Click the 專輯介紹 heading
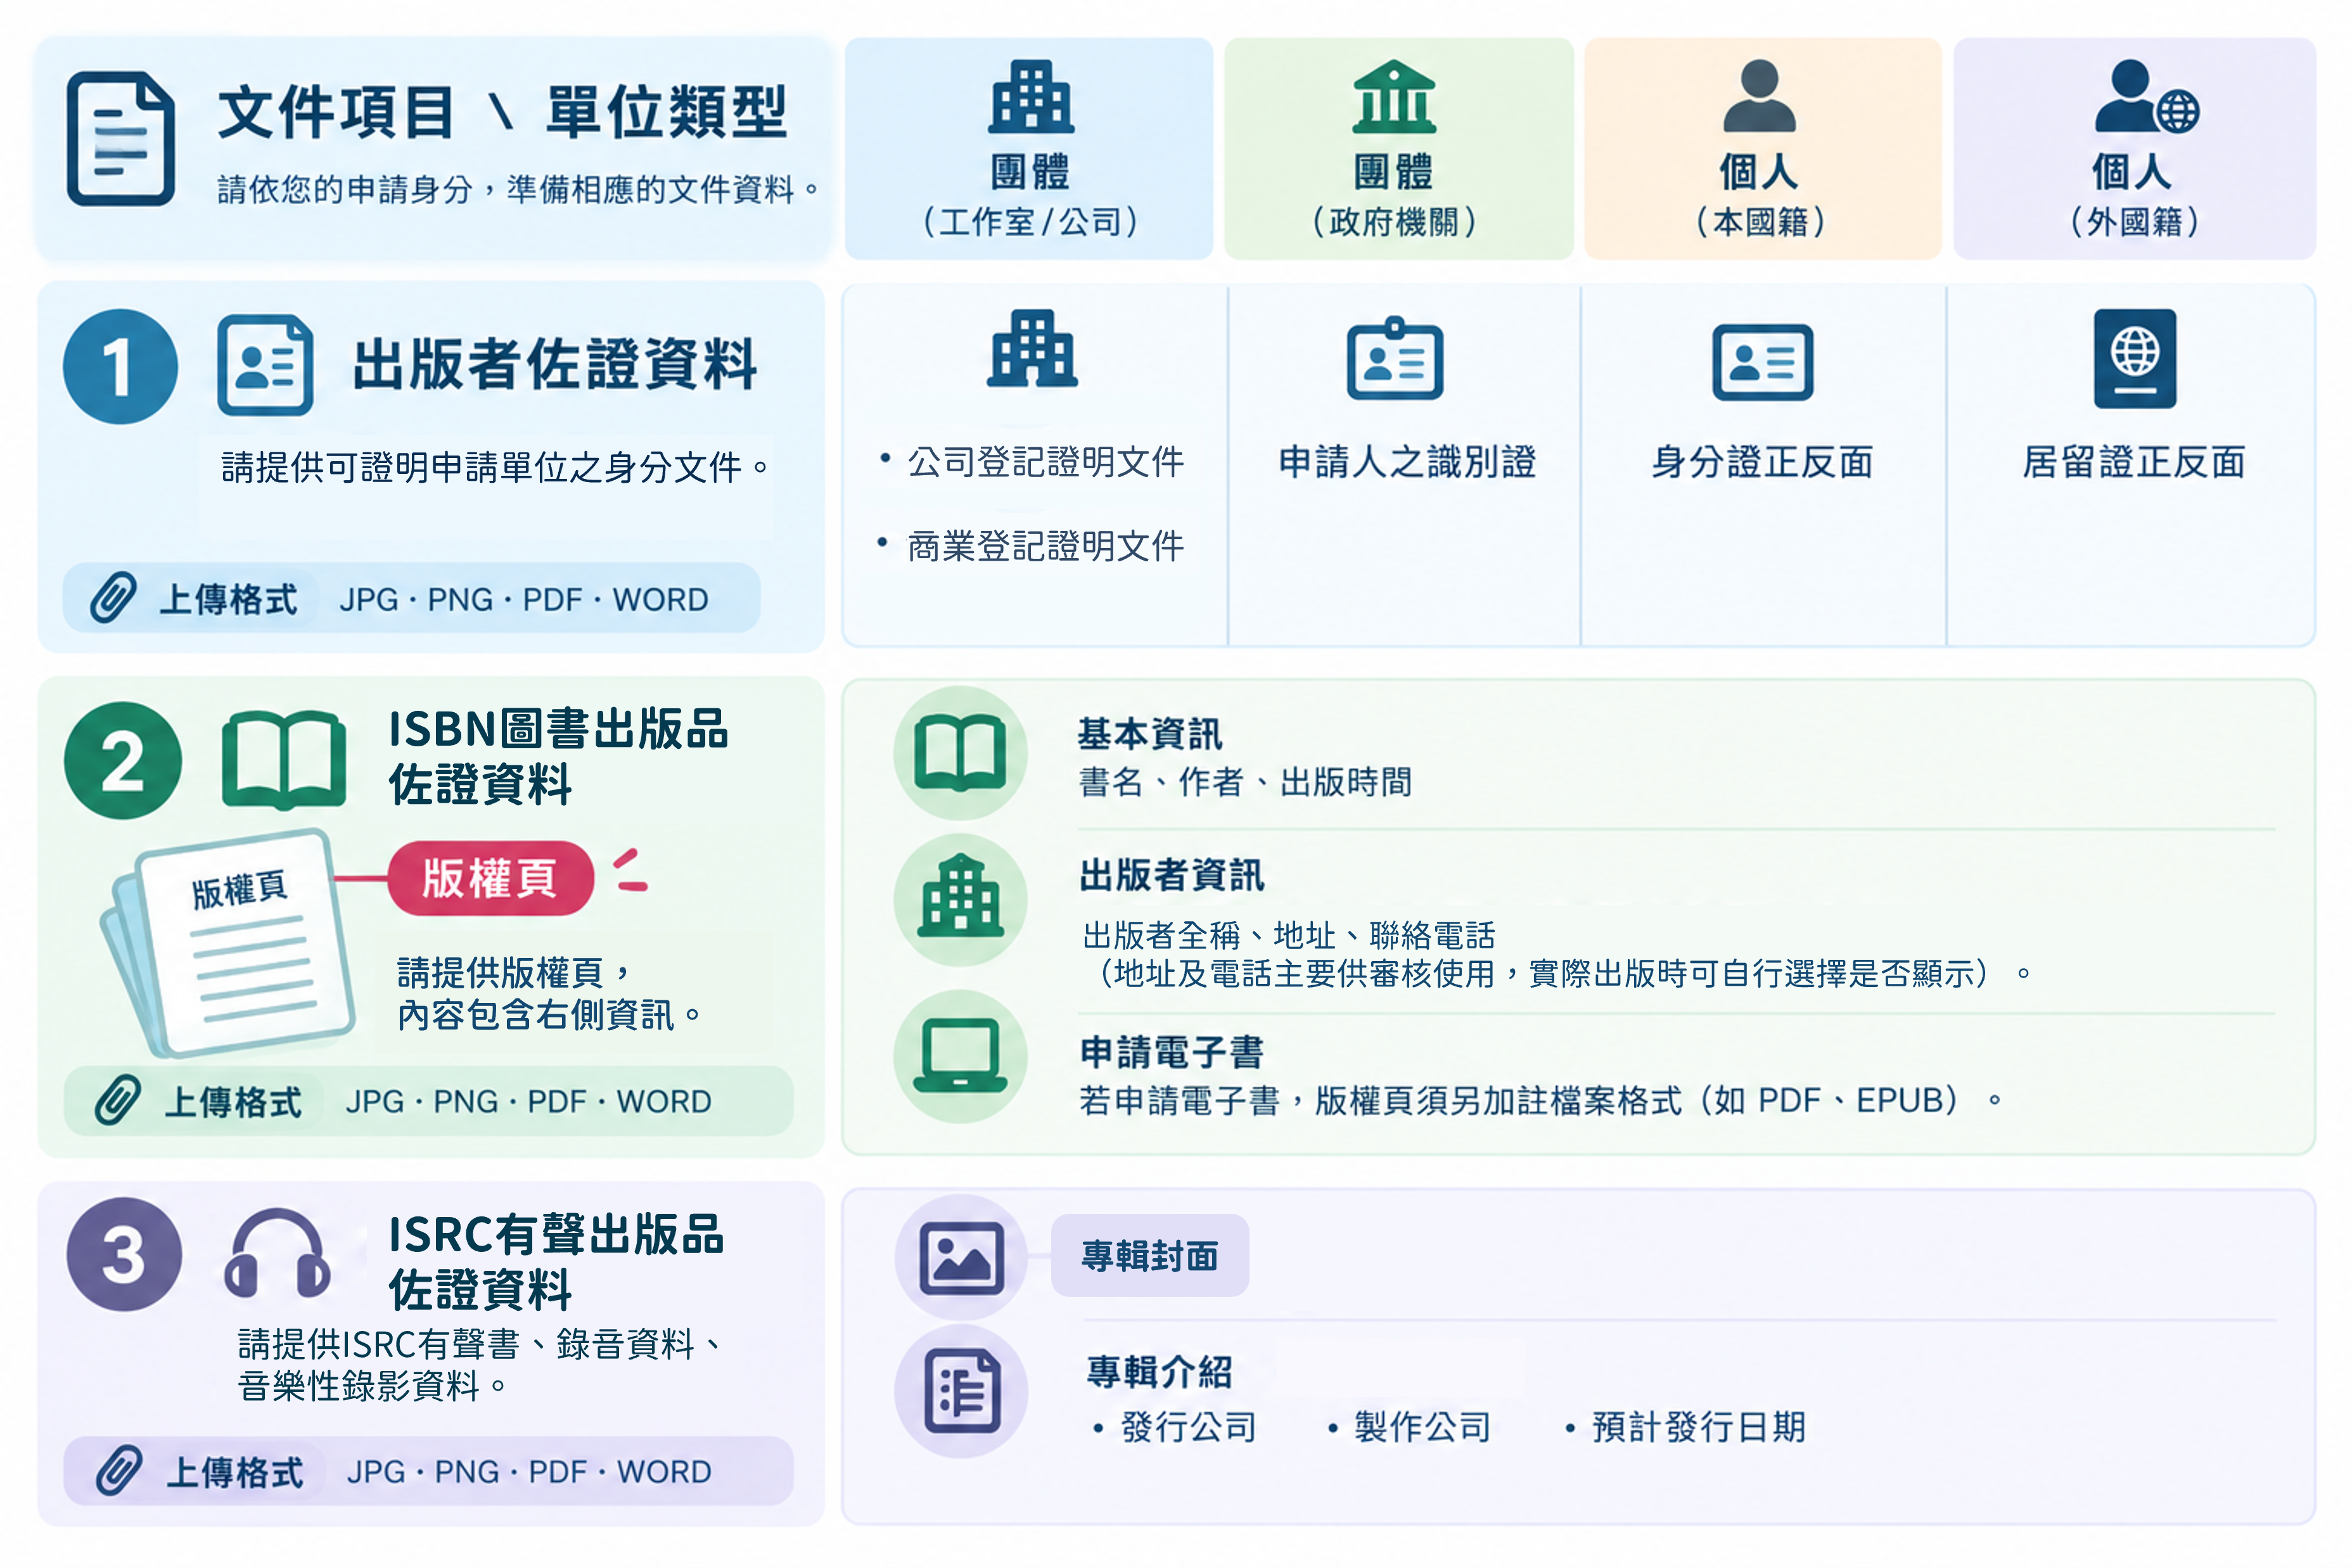The image size is (2352, 1568). tap(1160, 1371)
